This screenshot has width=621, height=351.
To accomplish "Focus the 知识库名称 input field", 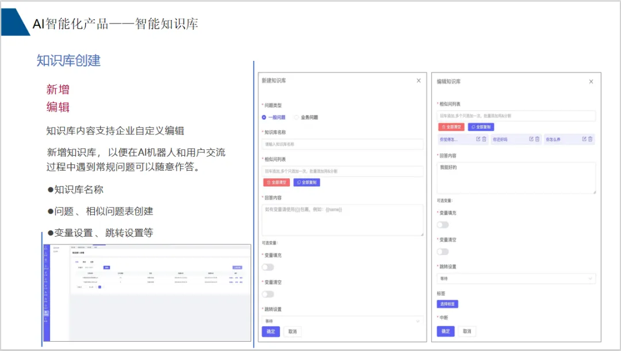I will click(343, 144).
